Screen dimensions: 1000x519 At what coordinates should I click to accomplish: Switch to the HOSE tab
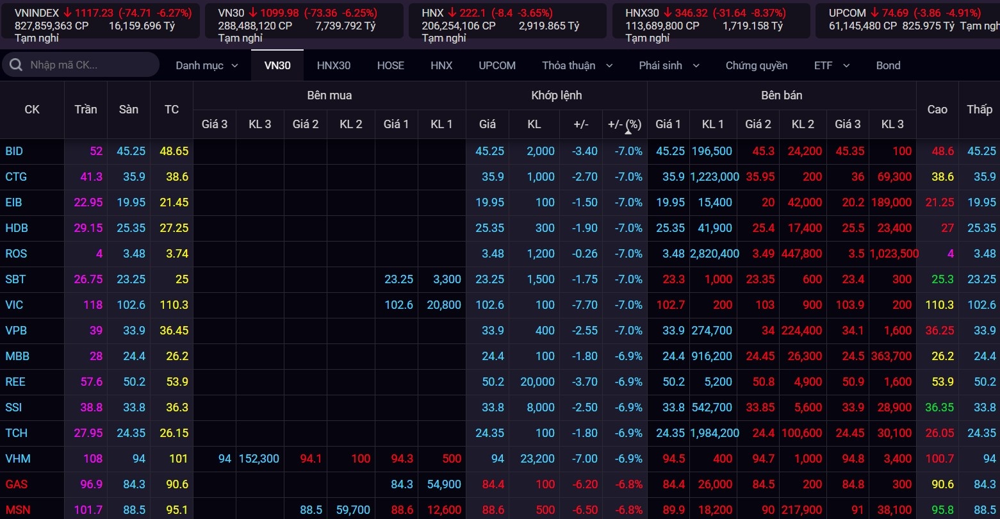point(390,65)
